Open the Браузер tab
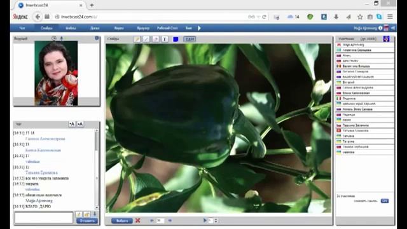 click(x=143, y=28)
